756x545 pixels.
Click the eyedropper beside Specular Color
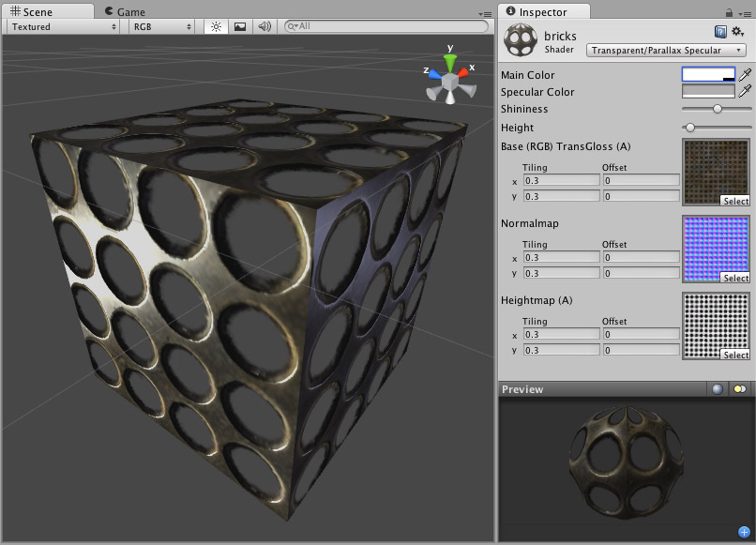tap(744, 92)
